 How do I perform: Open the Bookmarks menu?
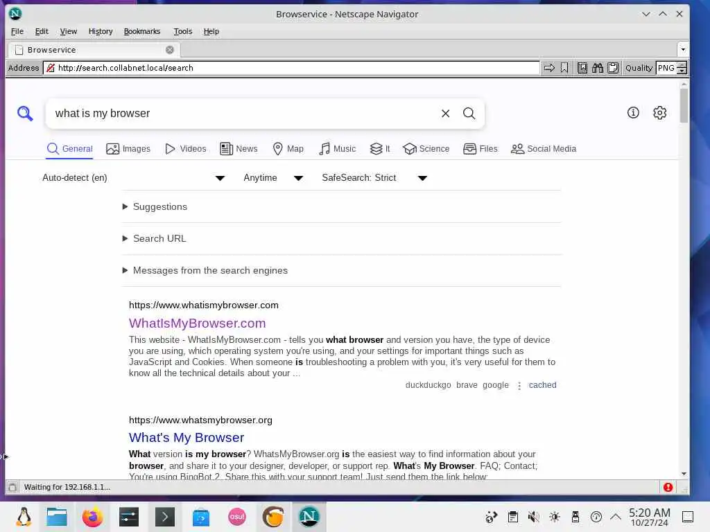142,31
